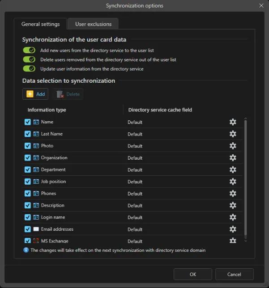The height and width of the screenshot is (288, 269).
Task: Click the Cancel button
Action: coord(234,274)
